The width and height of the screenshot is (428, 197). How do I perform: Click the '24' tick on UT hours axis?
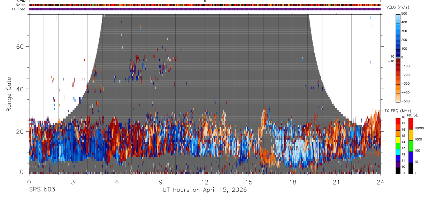(x=381, y=182)
